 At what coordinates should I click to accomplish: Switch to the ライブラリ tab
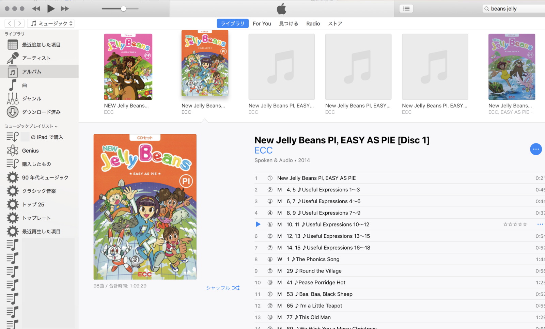(x=233, y=23)
